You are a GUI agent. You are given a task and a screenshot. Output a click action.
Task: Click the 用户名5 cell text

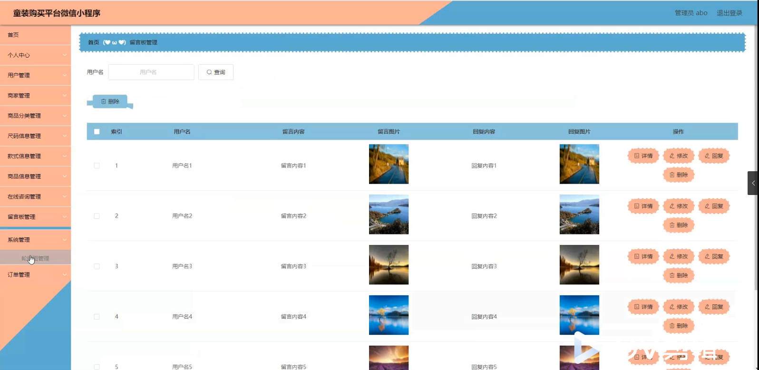click(182, 367)
